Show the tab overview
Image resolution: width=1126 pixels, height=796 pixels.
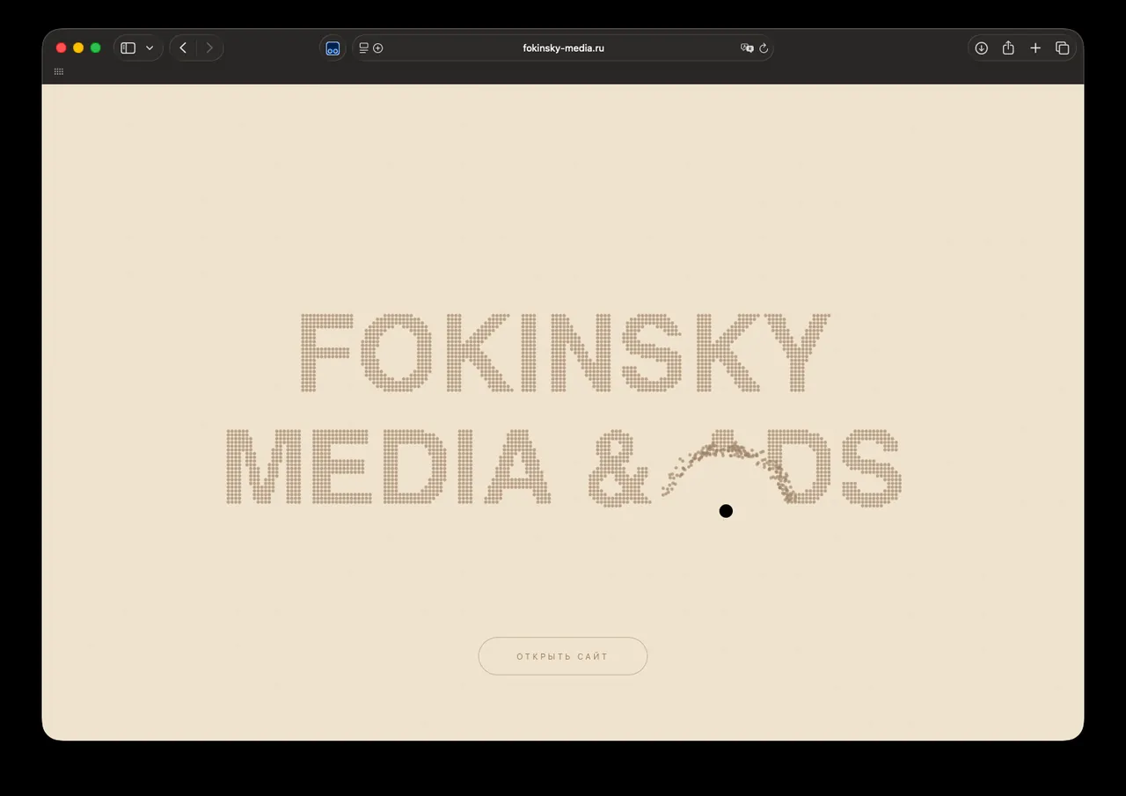point(1063,48)
